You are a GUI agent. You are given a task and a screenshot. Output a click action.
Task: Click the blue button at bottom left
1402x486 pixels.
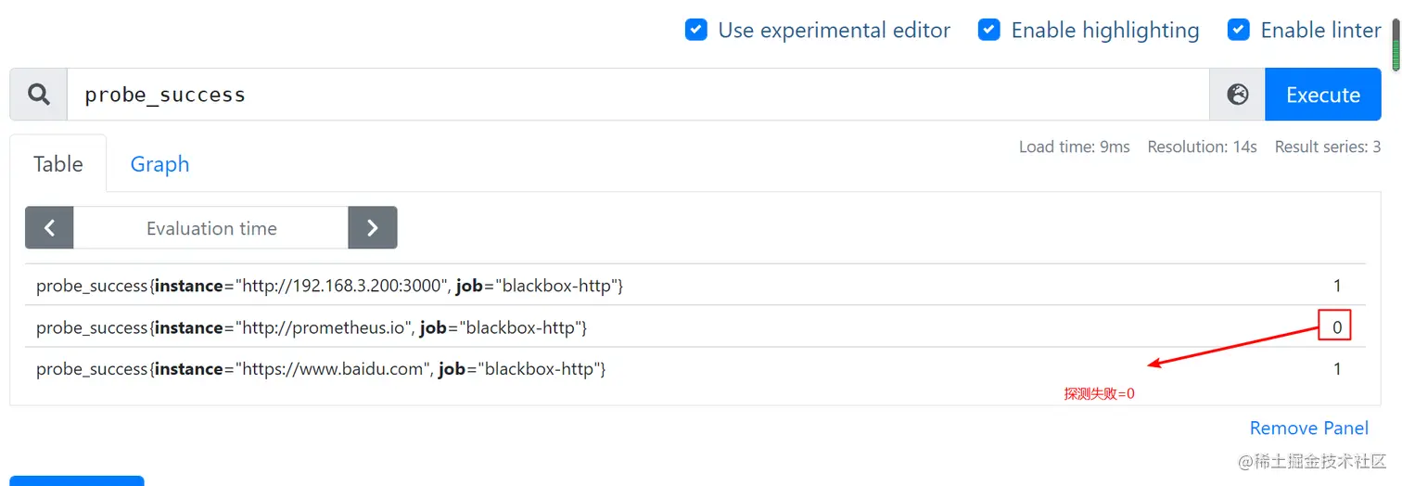pos(76,481)
